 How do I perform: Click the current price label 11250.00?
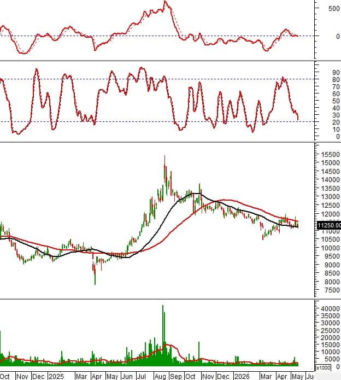tap(329, 225)
